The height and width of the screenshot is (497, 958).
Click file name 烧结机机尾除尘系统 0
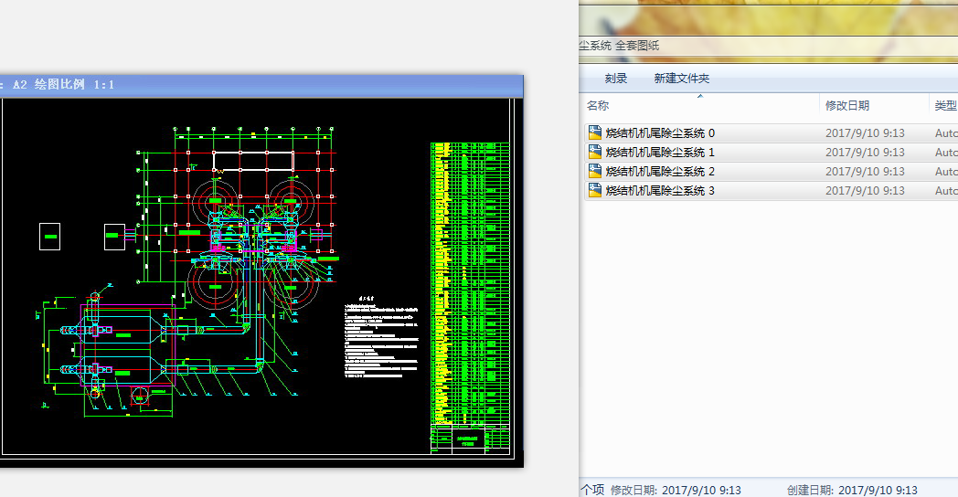pos(660,133)
